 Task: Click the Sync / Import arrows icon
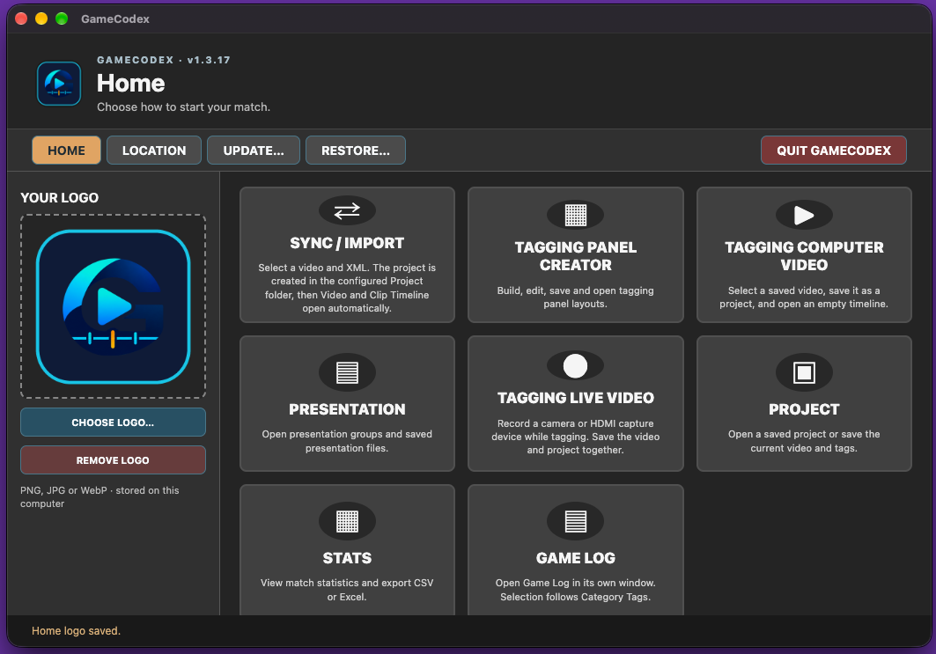[x=347, y=210]
